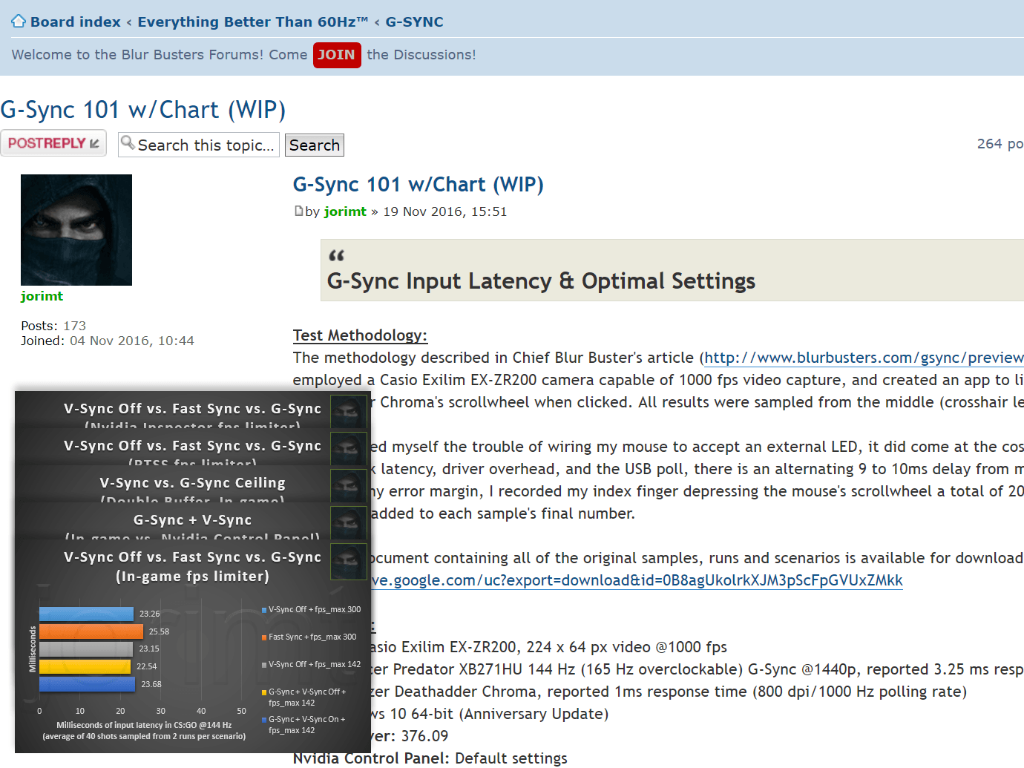
Task: Click the chart's Milliseconds axis label
Action: (x=33, y=649)
